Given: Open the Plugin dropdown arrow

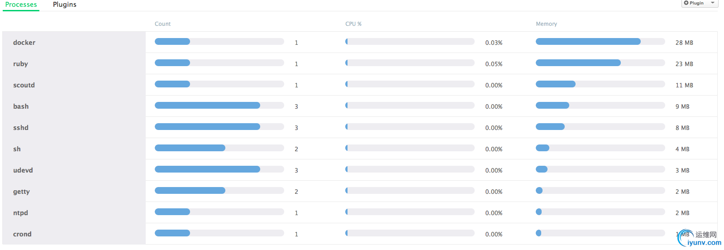Looking at the screenshot, I should [x=713, y=3].
